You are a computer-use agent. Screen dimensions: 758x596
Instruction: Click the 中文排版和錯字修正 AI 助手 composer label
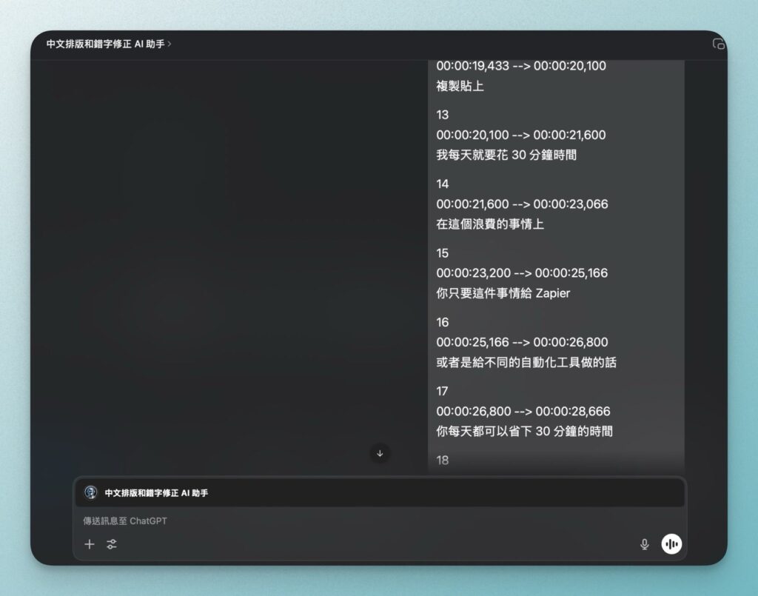pyautogui.click(x=156, y=493)
